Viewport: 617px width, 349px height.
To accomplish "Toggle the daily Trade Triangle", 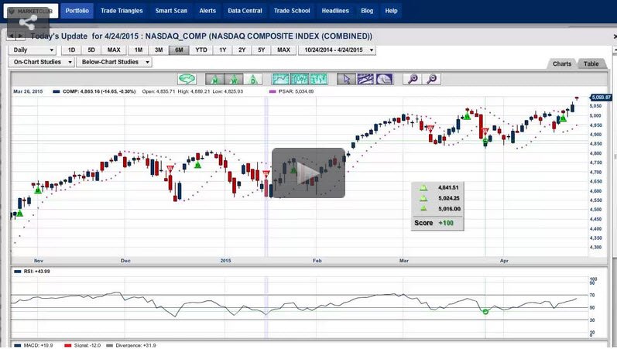I will click(254, 79).
